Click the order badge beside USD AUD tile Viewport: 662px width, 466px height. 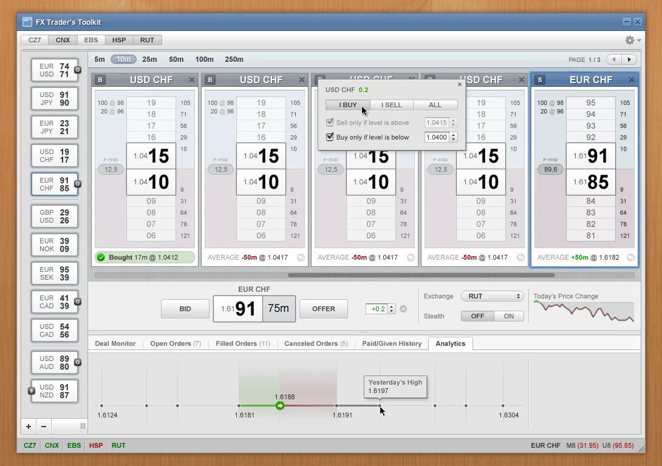(78, 362)
